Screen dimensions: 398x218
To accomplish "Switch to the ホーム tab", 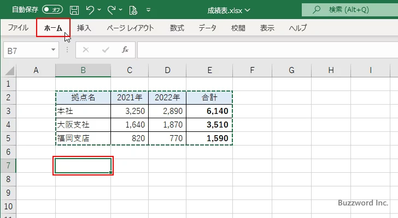I will pyautogui.click(x=53, y=28).
